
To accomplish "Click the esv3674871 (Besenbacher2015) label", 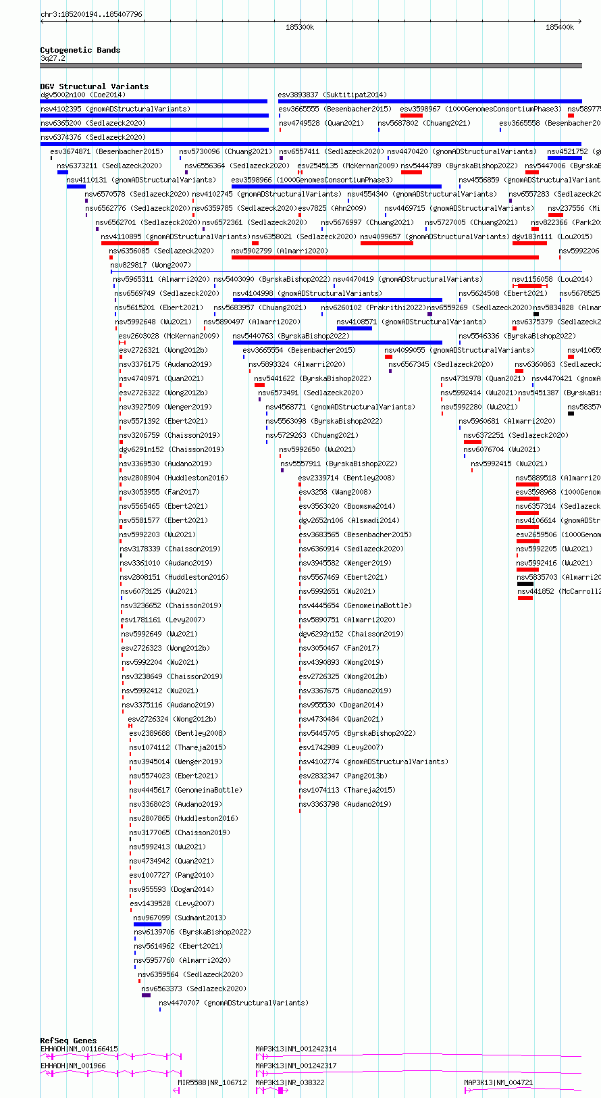I will coord(107,151).
